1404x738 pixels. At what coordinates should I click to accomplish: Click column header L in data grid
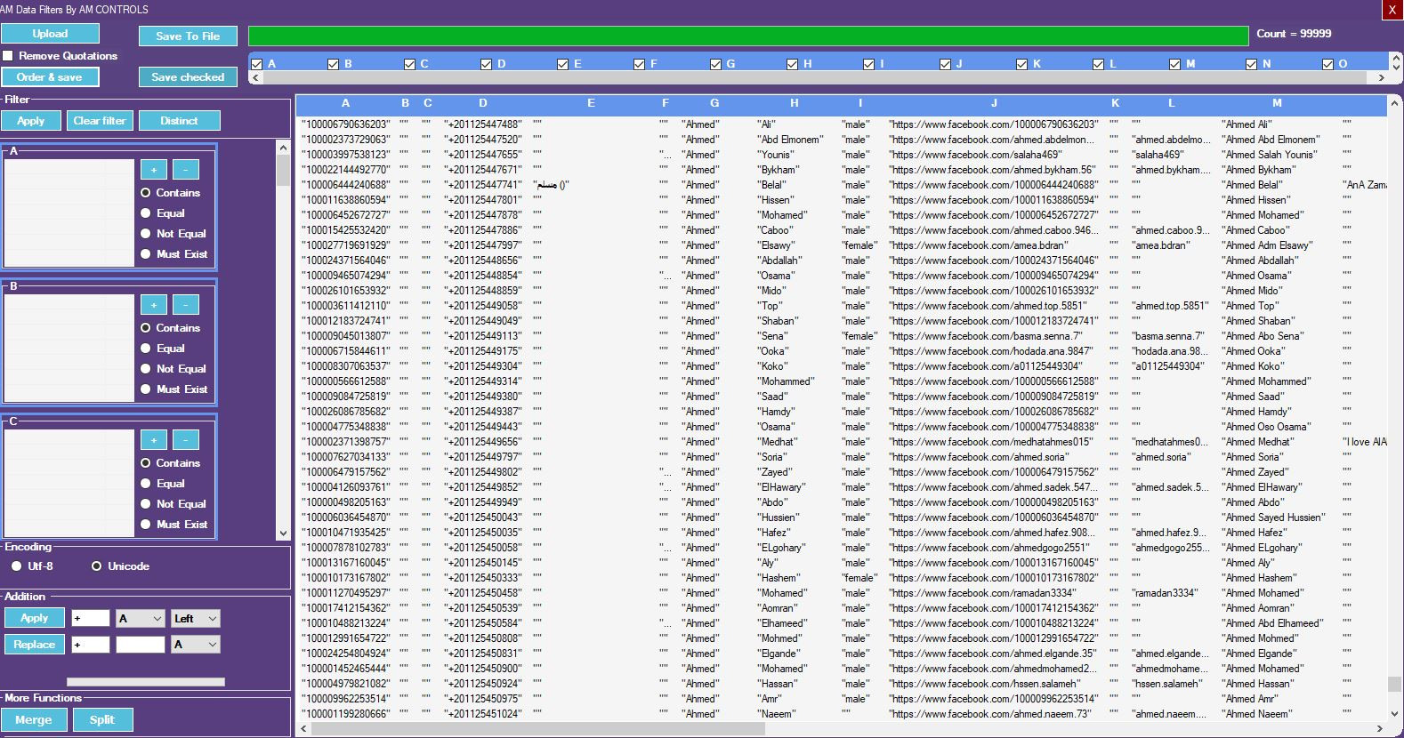point(1172,104)
